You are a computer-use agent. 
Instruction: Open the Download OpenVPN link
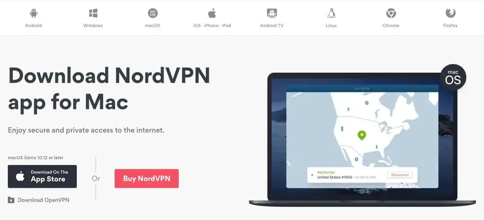pyautogui.click(x=44, y=200)
